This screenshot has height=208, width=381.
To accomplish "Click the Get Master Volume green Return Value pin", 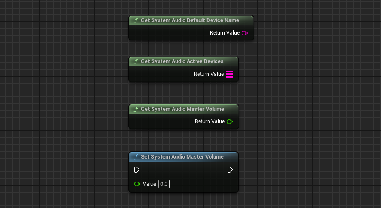I will [230, 121].
